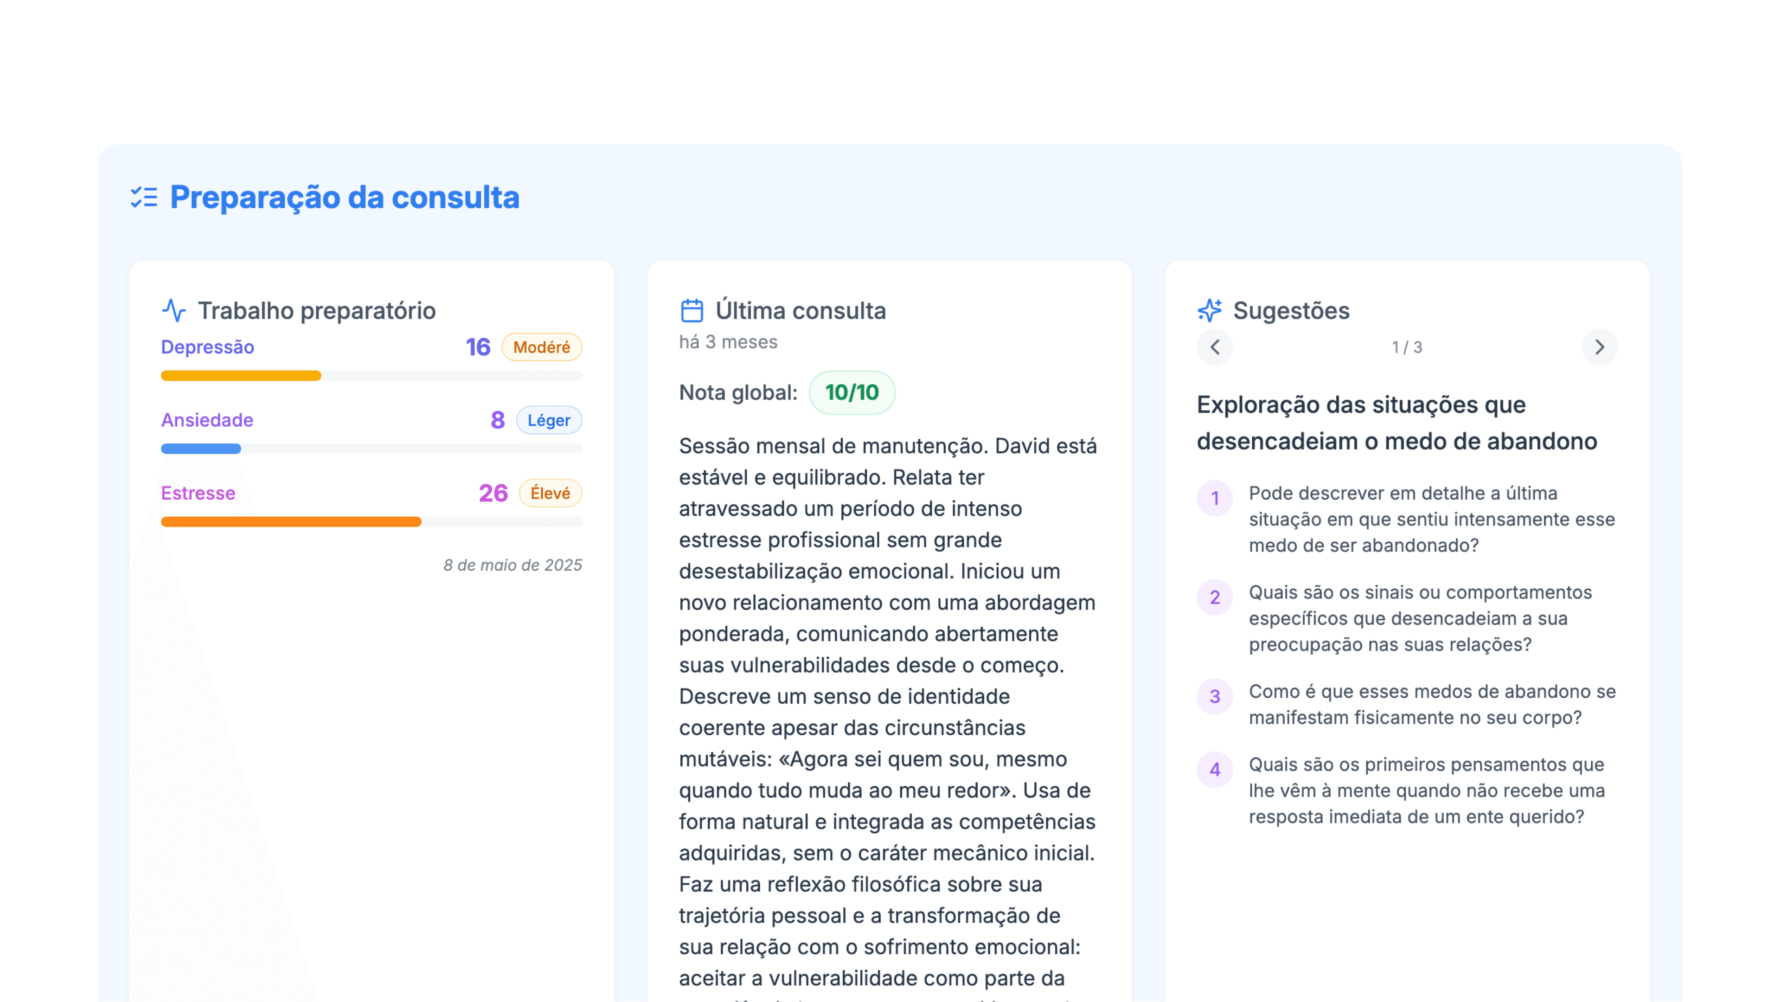This screenshot has height=1002, width=1781.
Task: Click the date 8 de maio de 2025
Action: (x=513, y=565)
